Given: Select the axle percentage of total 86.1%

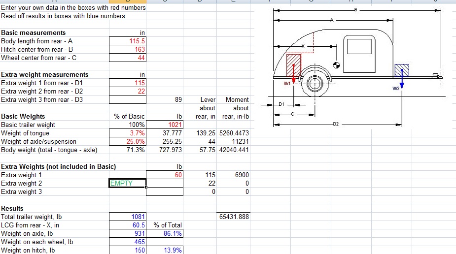Looking at the screenshot, I should pyautogui.click(x=165, y=233).
